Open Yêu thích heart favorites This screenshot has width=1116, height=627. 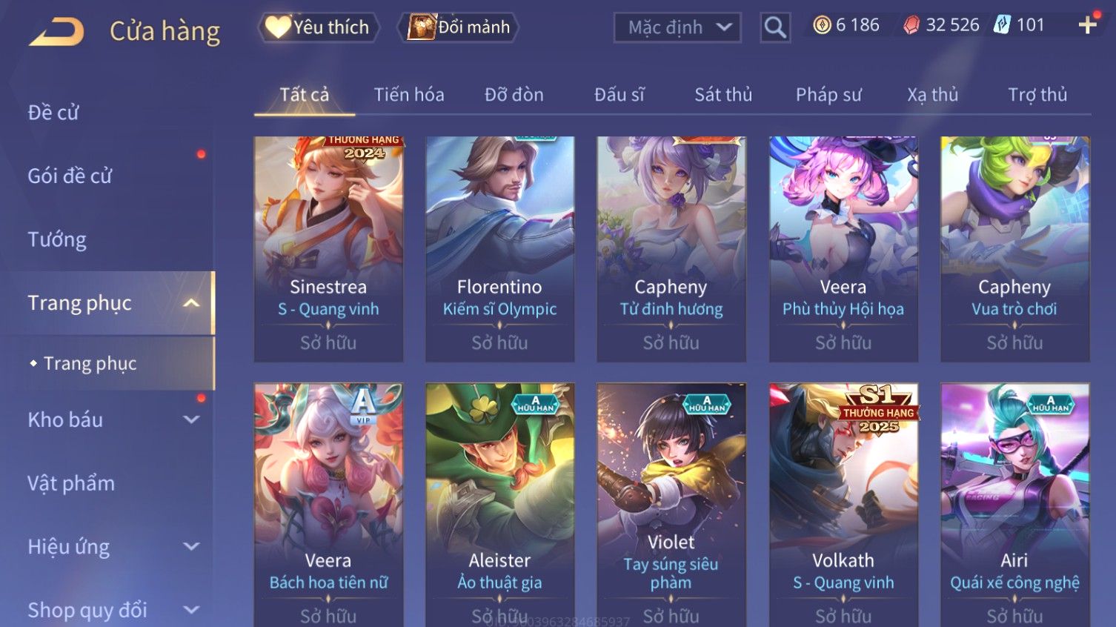click(319, 27)
